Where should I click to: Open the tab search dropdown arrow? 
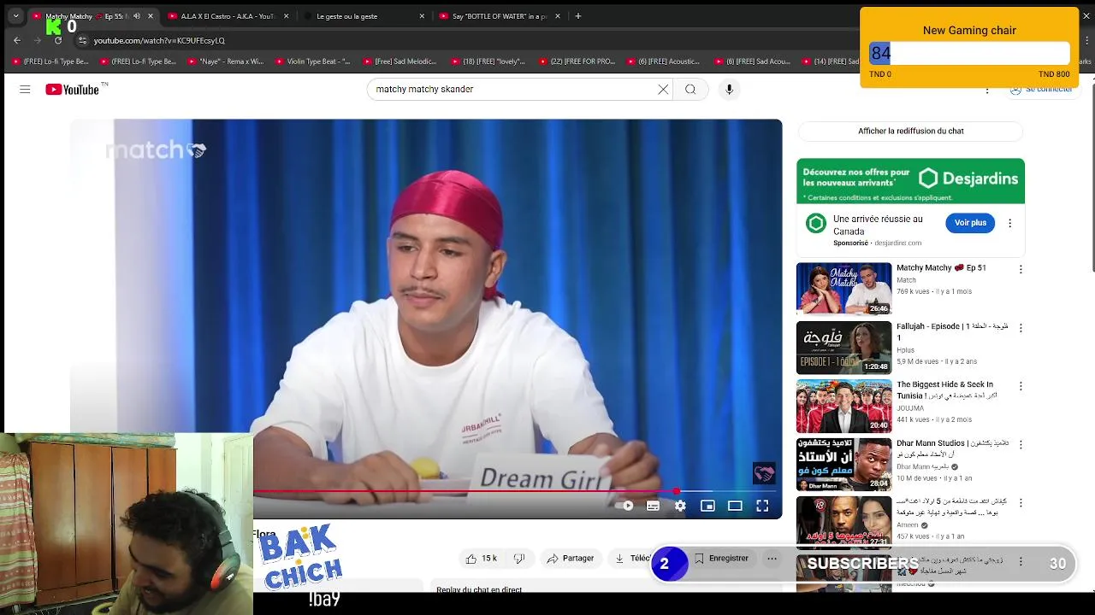click(x=15, y=16)
